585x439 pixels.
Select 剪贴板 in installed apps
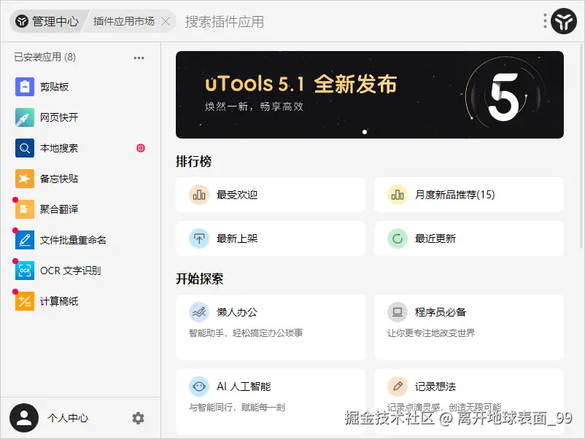(80, 87)
